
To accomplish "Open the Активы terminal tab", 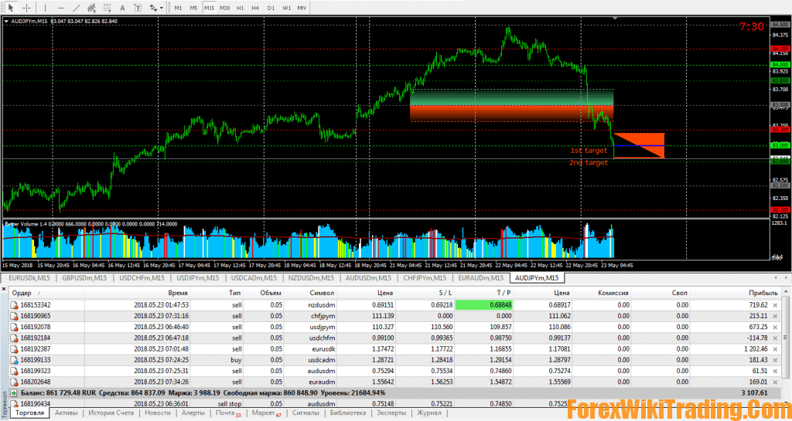I will tap(67, 413).
